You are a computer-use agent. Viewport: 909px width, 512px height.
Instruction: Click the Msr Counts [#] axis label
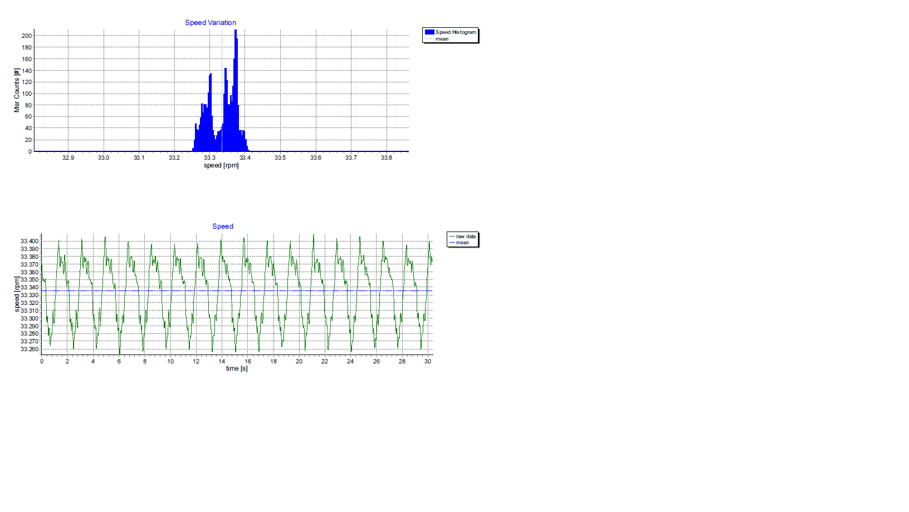17,90
